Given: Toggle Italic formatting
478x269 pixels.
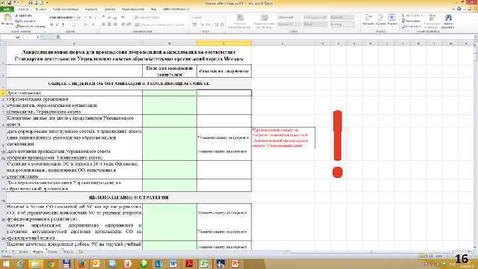Looking at the screenshot, I should pos(57,25).
